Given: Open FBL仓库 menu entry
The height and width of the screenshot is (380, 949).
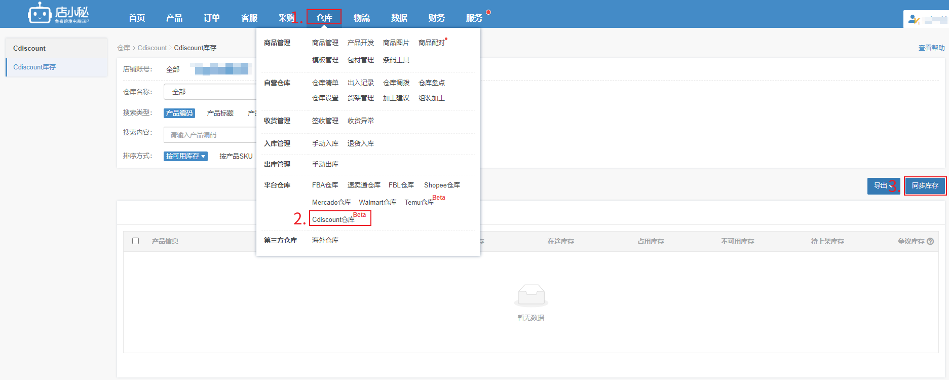Looking at the screenshot, I should click(x=401, y=185).
